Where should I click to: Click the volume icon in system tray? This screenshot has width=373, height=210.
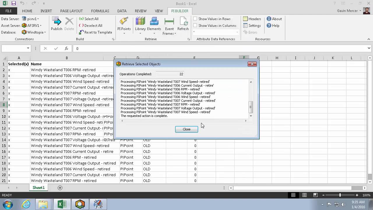(x=343, y=204)
